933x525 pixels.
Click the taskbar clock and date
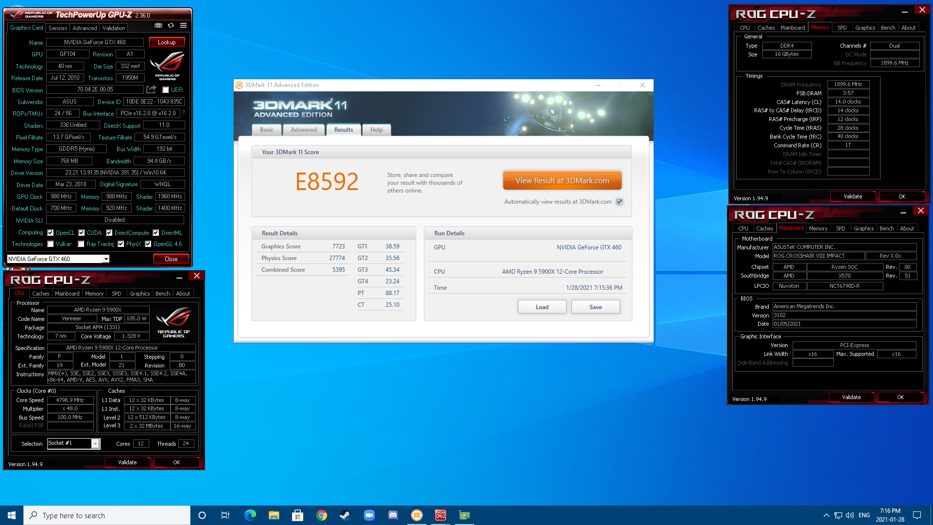[890, 515]
